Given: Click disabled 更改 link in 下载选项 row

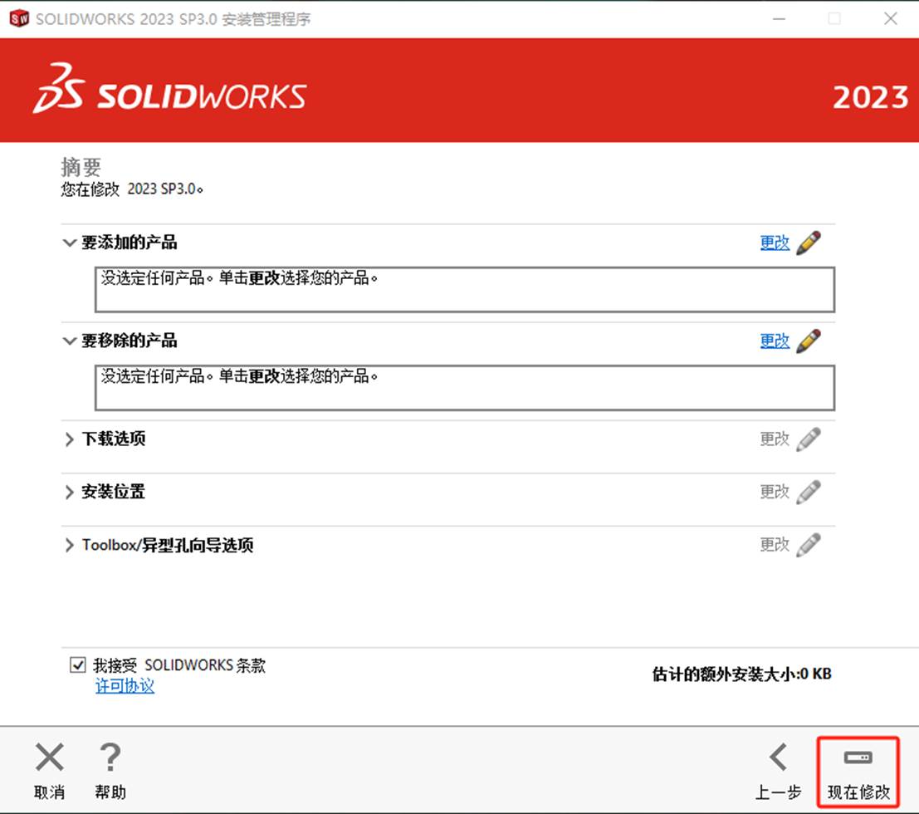Looking at the screenshot, I should 775,439.
